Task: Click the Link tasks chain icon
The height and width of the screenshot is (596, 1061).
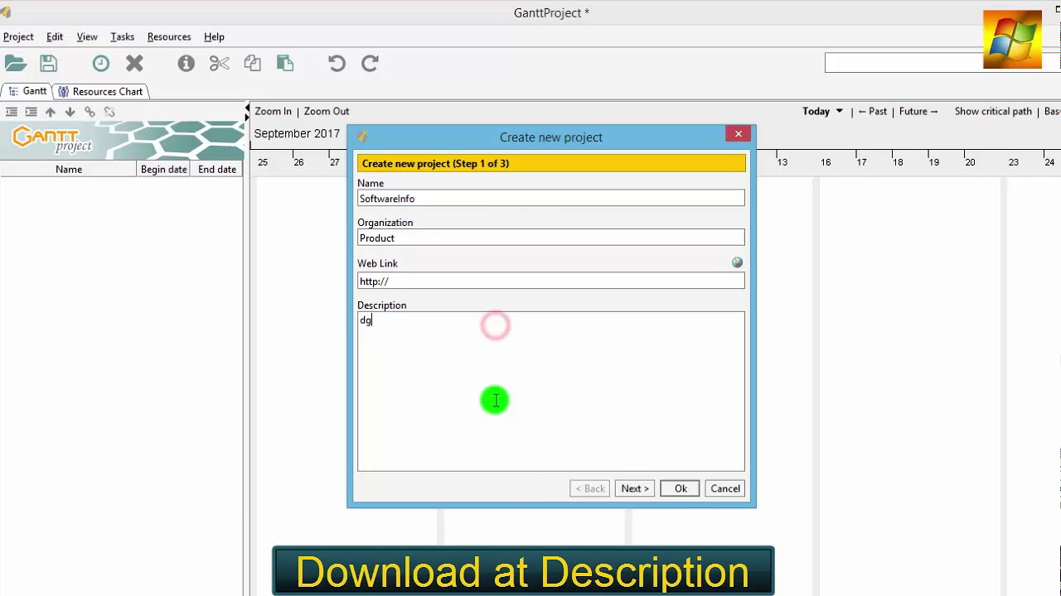Action: tap(90, 112)
